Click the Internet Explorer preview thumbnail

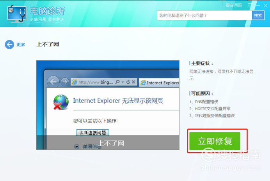pos(108,105)
